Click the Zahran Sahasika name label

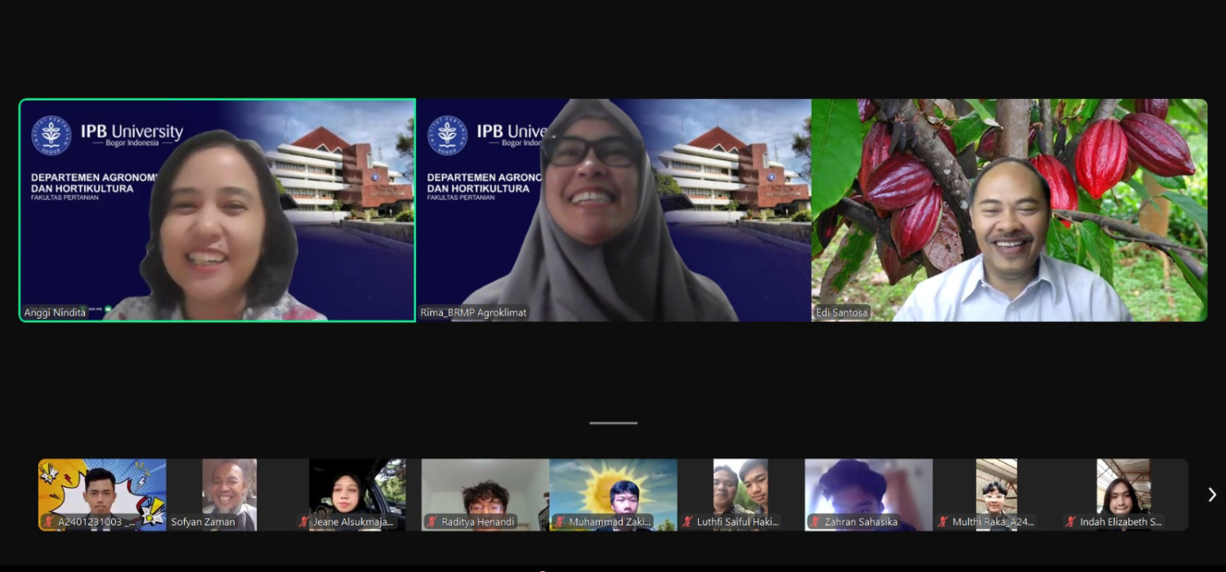860,521
